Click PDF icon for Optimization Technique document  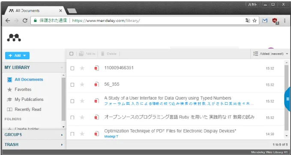pyautogui.click(x=96, y=134)
